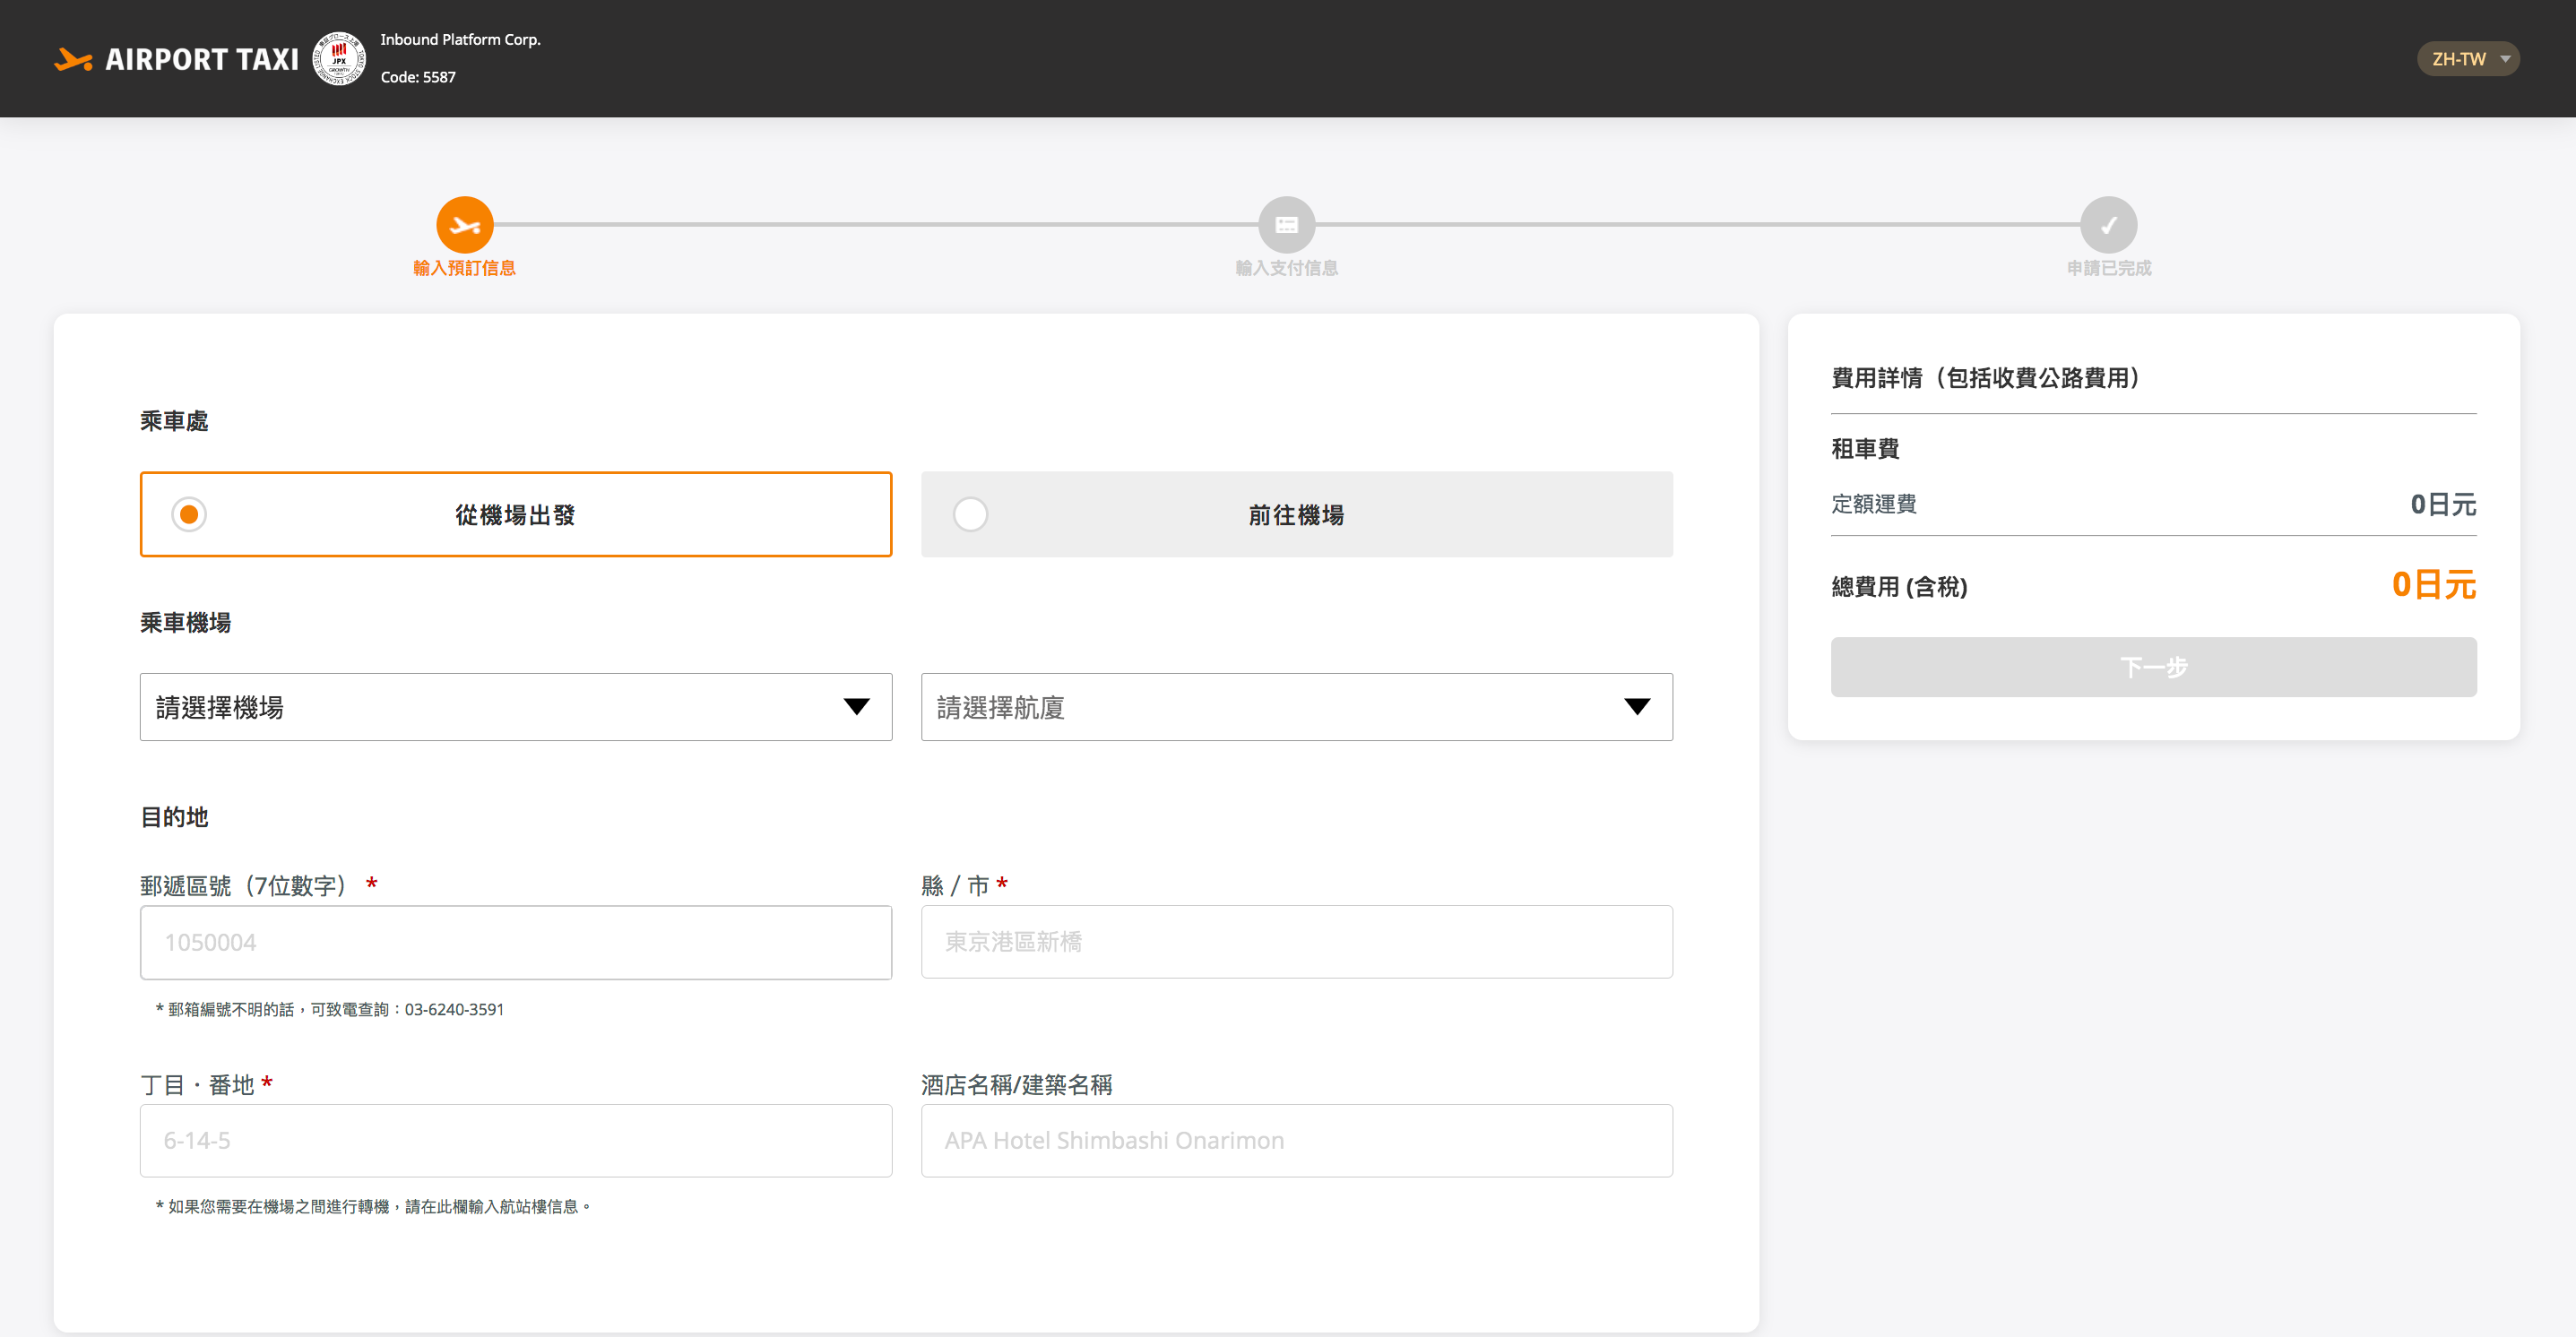
Task: Click the JPX Growth seal badge
Action: coord(339,59)
